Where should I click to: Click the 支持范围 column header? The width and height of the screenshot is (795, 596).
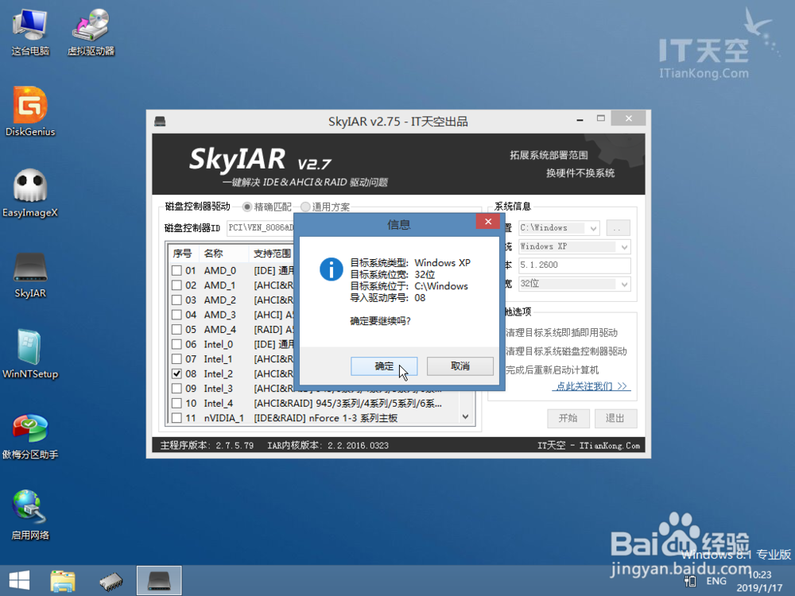click(x=272, y=253)
